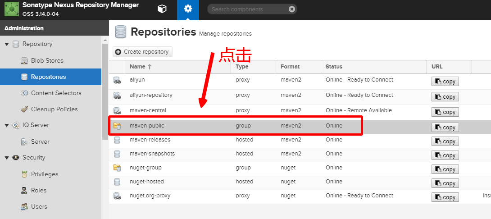491x219 pixels.
Task: Open the maven-releases repository
Action: click(x=300, y=141)
